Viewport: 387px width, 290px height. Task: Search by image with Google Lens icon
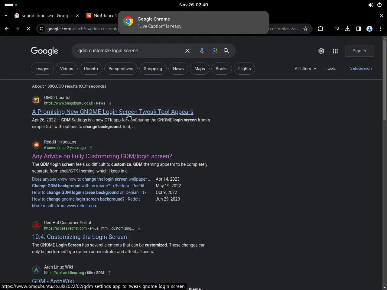coord(214,51)
